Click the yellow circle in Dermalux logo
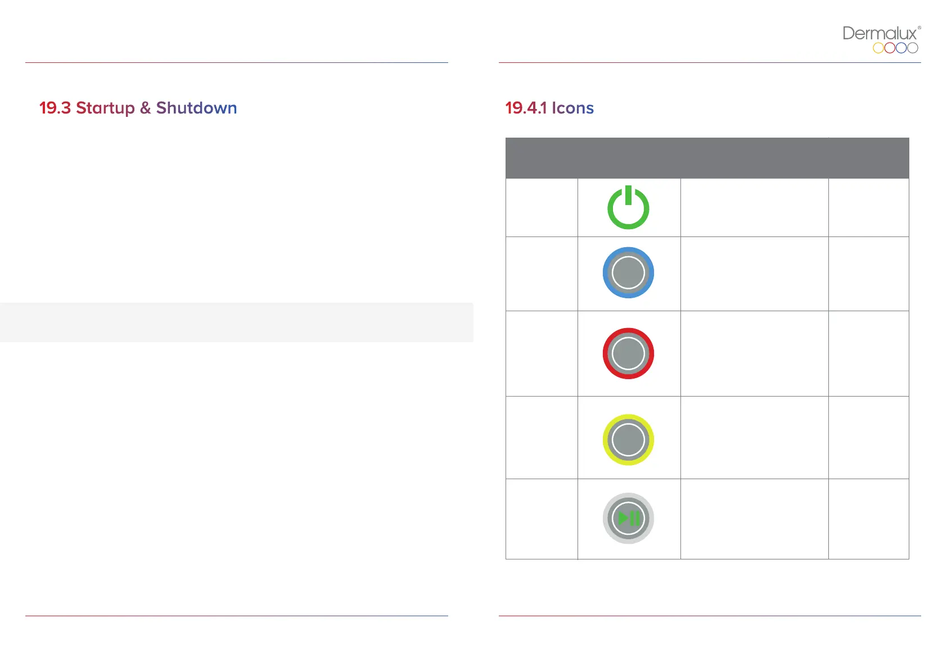Screen dimensions: 947x669 878,48
